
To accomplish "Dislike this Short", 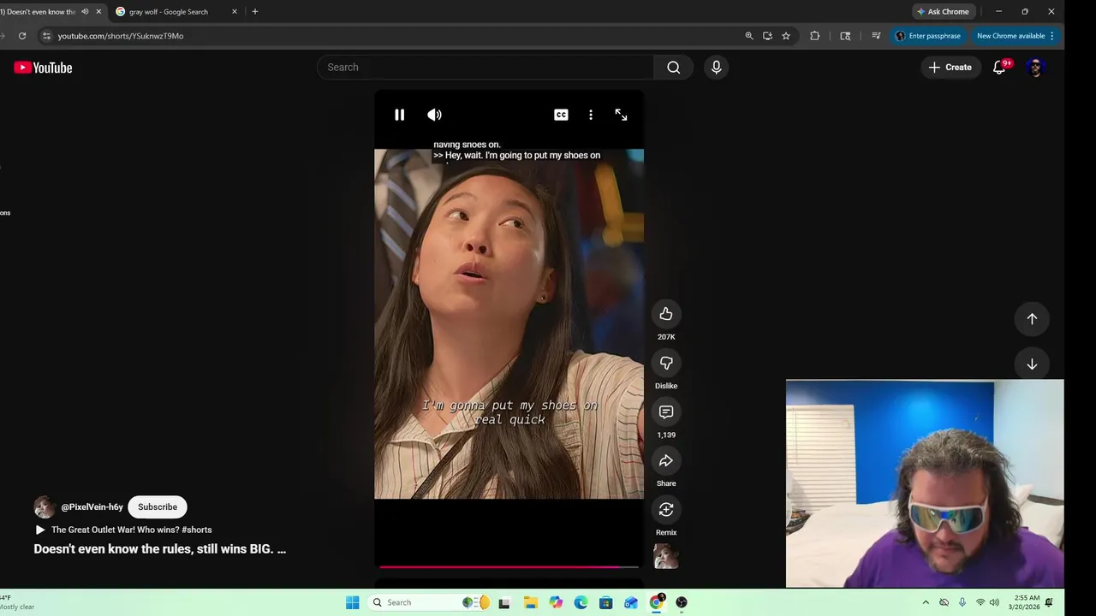I will (666, 363).
